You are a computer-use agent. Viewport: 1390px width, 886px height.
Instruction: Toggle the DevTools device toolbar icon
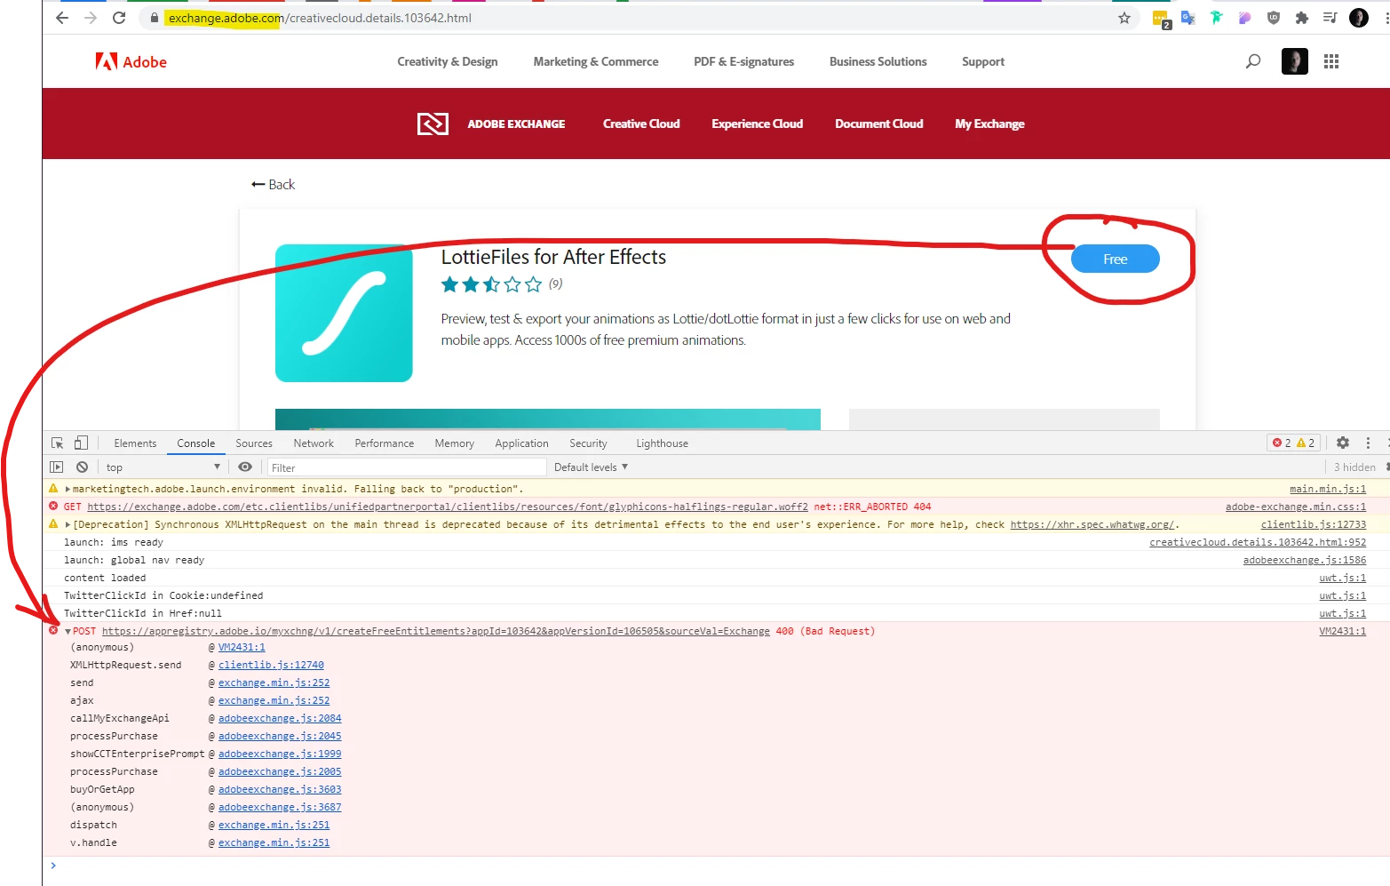[81, 443]
